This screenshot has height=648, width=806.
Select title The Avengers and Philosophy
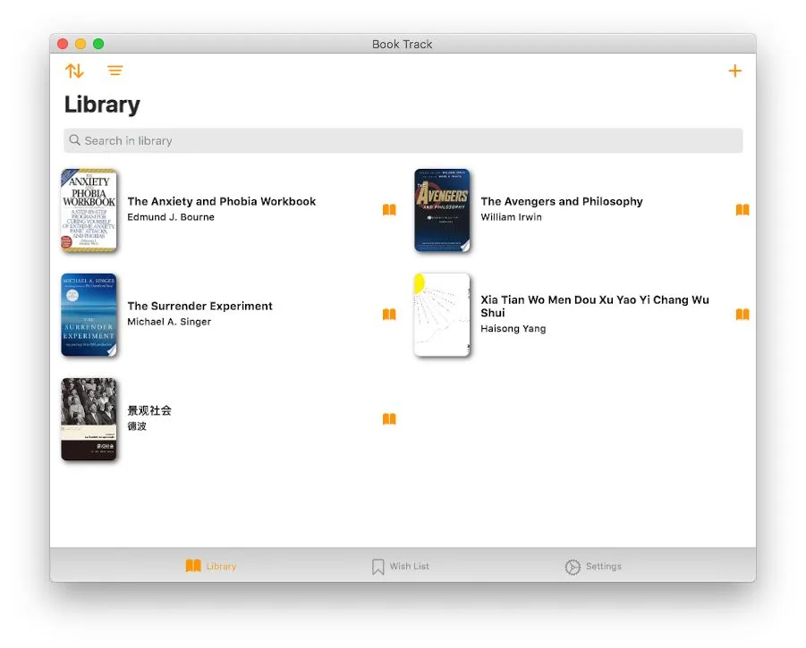click(562, 201)
